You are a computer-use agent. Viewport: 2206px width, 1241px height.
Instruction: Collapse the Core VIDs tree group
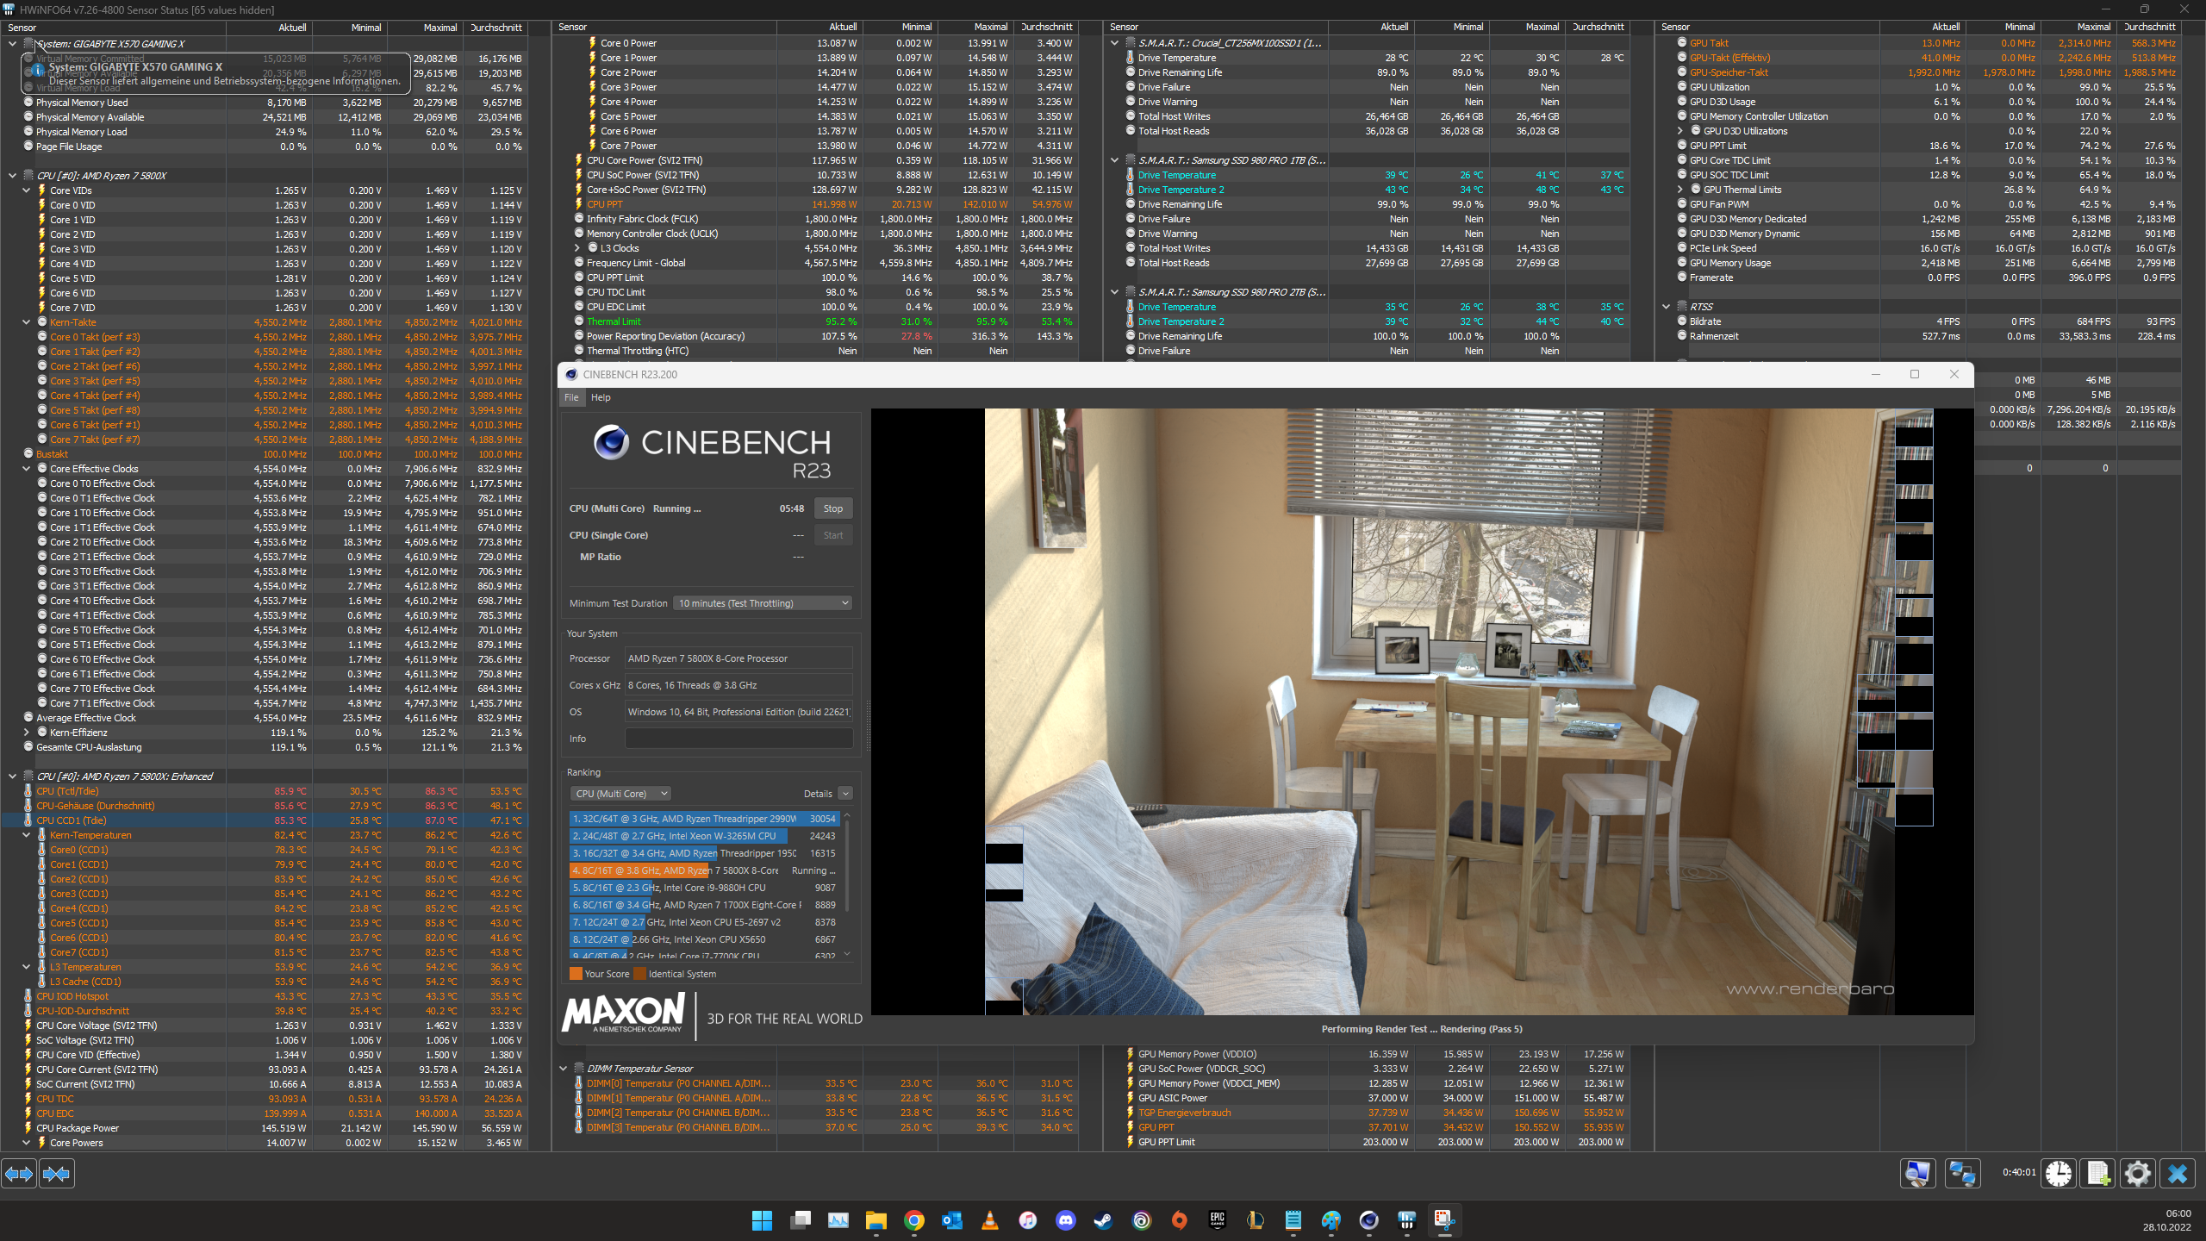coord(27,190)
